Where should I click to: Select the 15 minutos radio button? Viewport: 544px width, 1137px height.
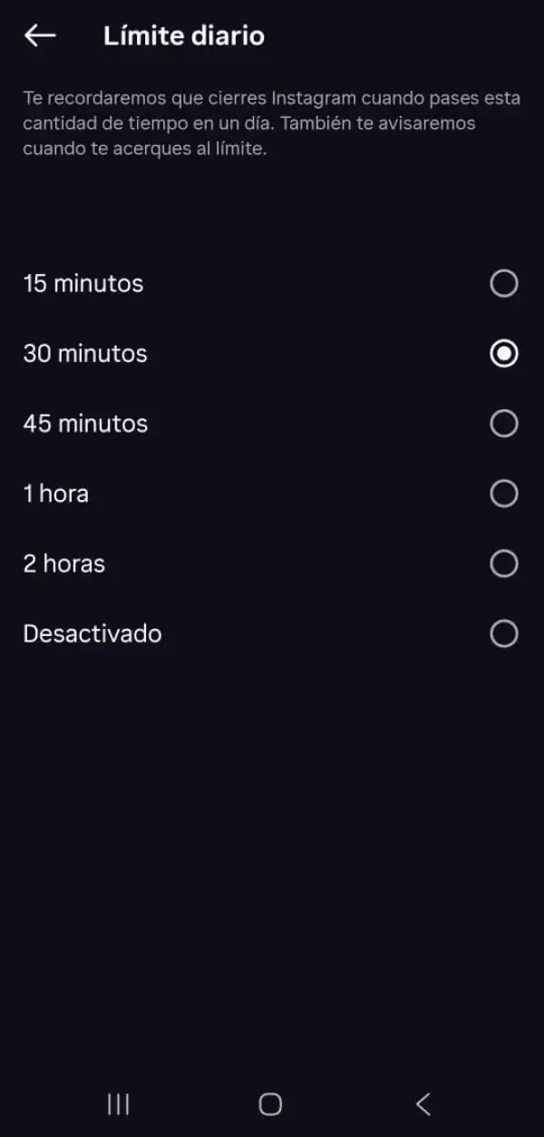click(x=503, y=284)
